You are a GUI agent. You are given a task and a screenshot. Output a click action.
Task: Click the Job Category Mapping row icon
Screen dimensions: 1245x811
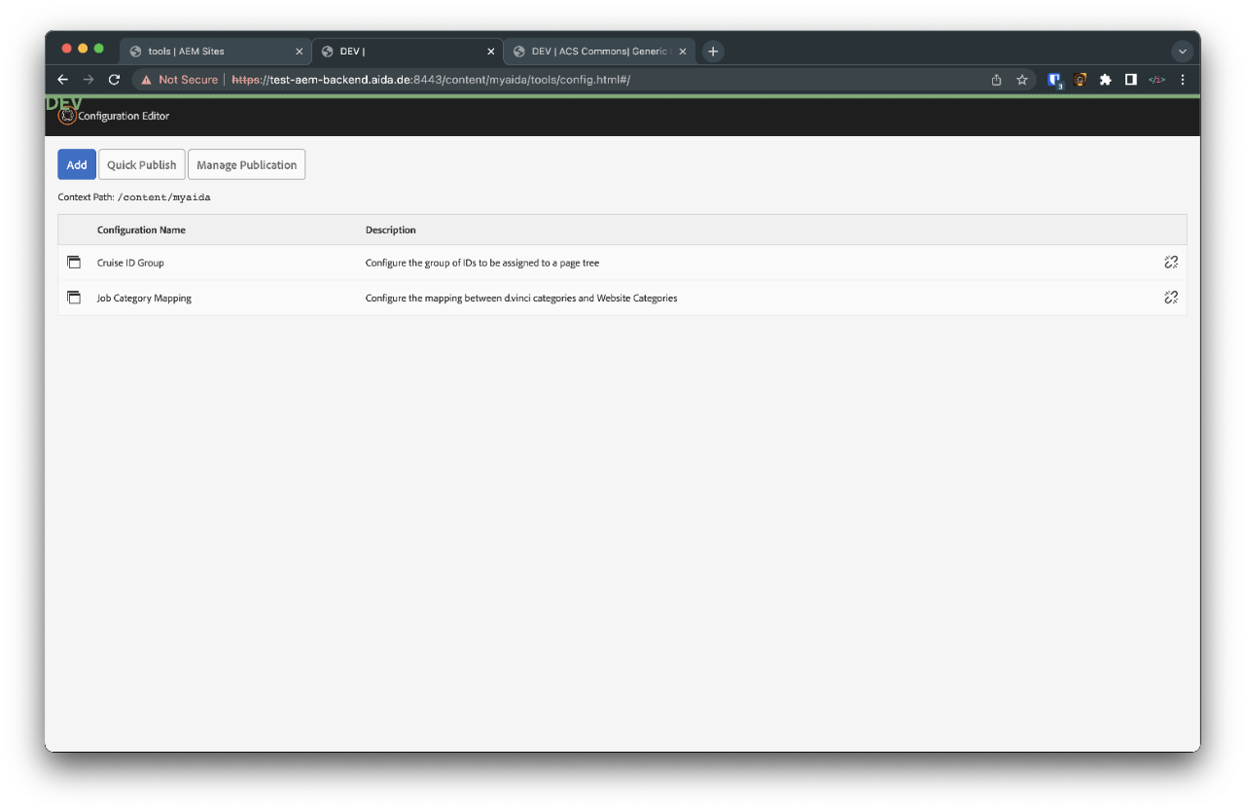74,298
